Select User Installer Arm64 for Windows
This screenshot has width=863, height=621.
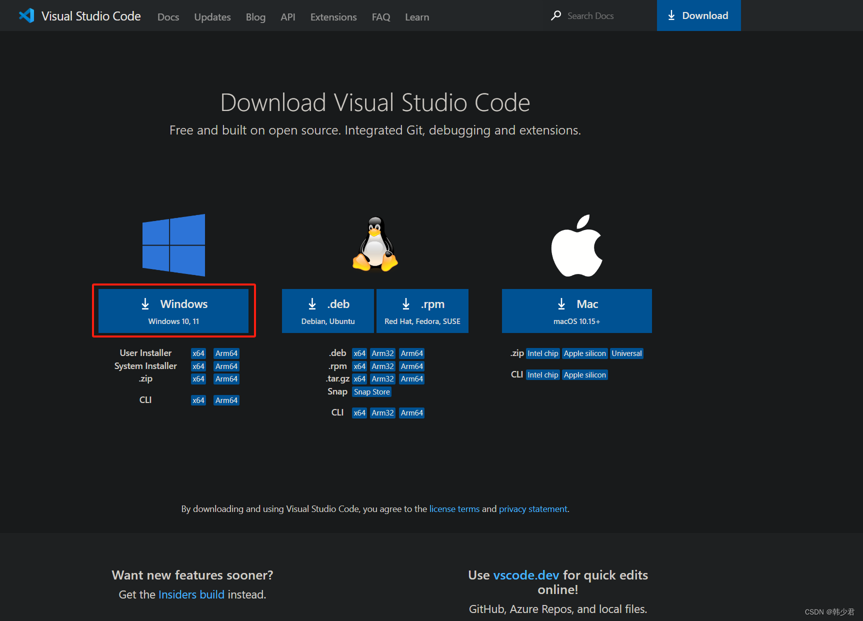(226, 353)
